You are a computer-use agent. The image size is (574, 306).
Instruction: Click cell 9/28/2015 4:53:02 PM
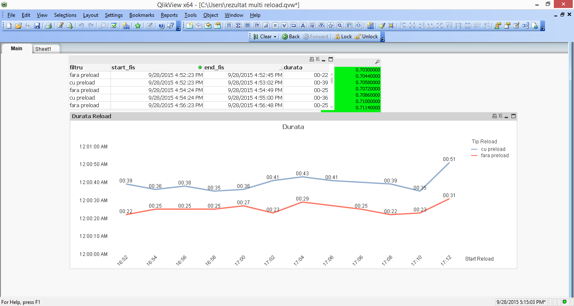point(243,83)
